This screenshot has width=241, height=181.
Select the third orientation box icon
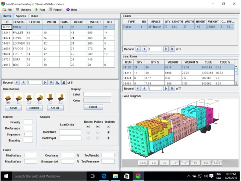click(29, 97)
